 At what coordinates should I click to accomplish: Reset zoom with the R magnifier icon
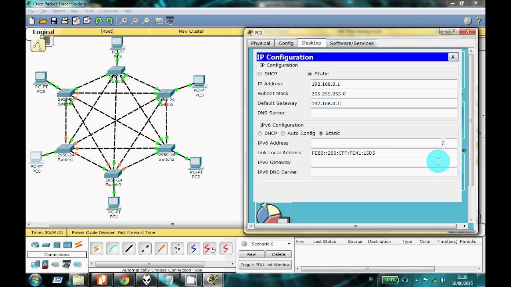(x=134, y=21)
